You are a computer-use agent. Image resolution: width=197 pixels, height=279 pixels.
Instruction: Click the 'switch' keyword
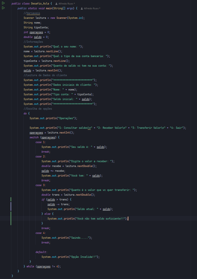tap(34, 137)
